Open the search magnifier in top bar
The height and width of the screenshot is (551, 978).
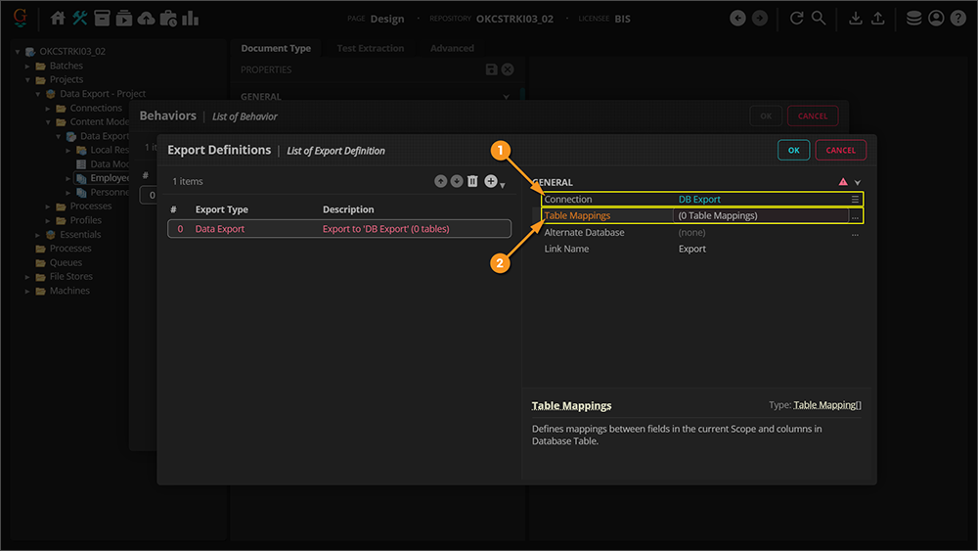point(819,18)
